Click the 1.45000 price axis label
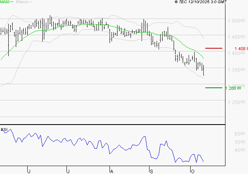 [236, 37]
